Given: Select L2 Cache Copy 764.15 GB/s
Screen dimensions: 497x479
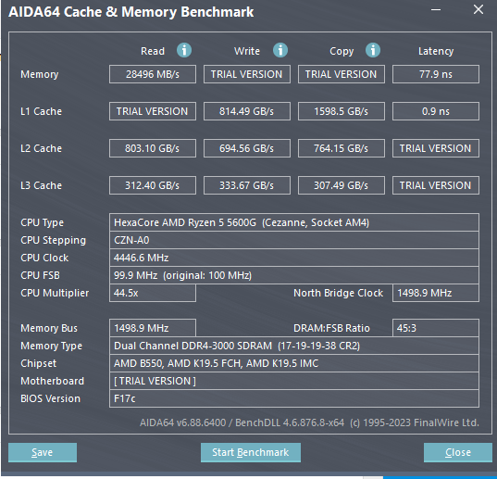Looking at the screenshot, I should pos(342,148).
